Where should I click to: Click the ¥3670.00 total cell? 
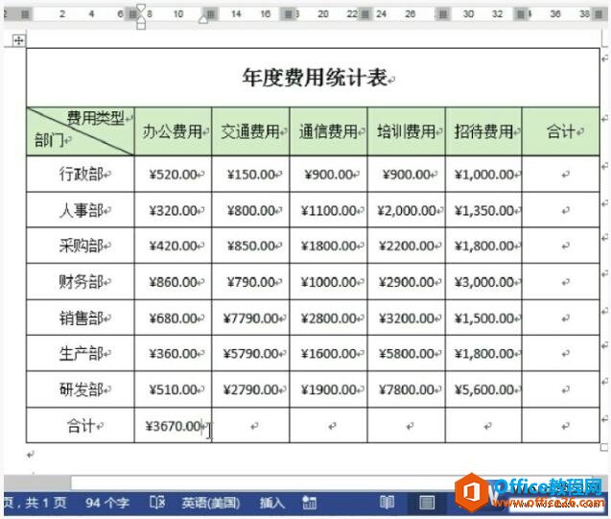(x=173, y=426)
